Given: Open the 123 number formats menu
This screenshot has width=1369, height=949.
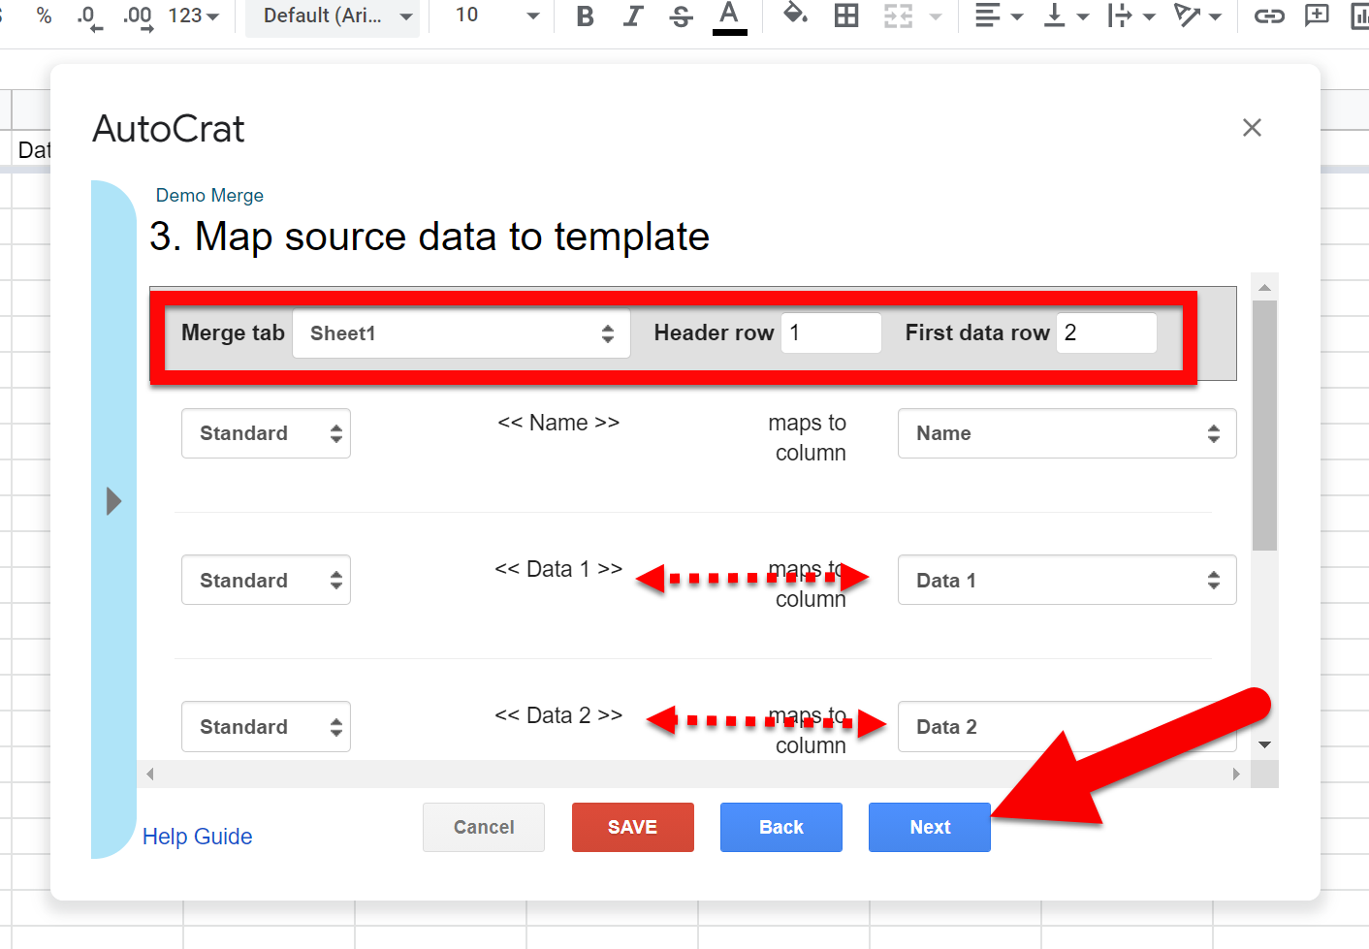Looking at the screenshot, I should click(x=194, y=16).
